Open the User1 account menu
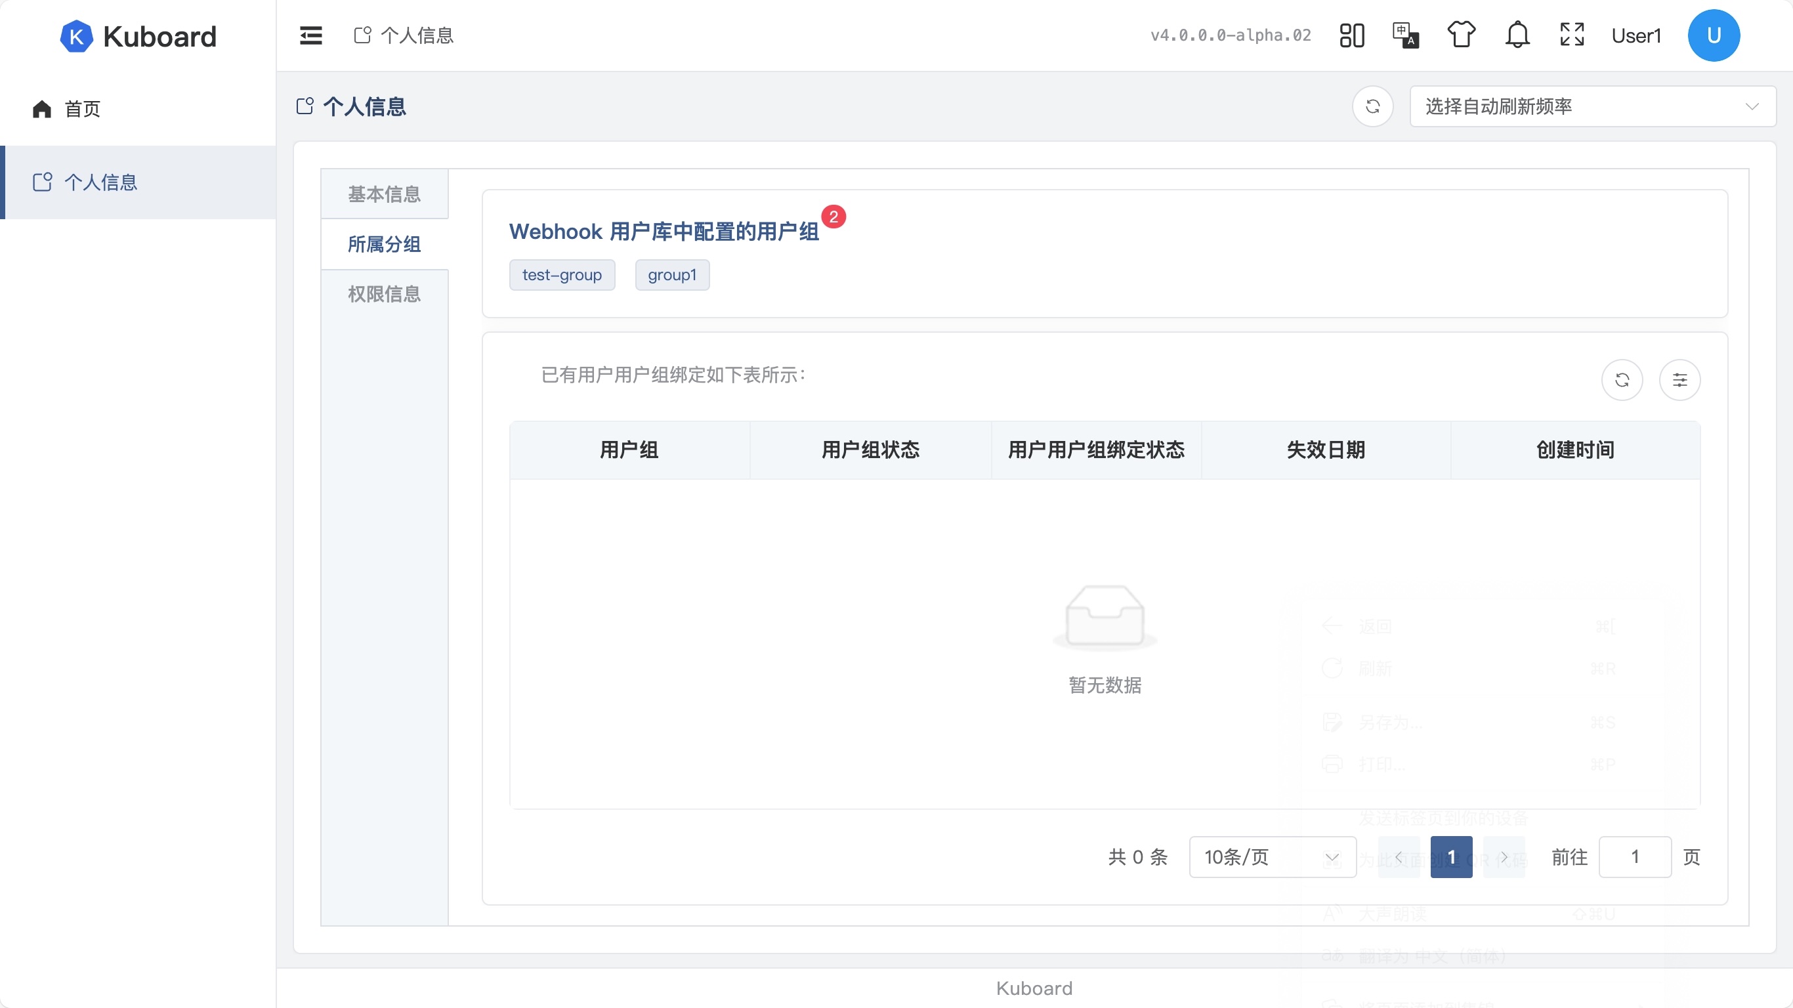Viewport: 1793px width, 1008px height. click(1636, 35)
